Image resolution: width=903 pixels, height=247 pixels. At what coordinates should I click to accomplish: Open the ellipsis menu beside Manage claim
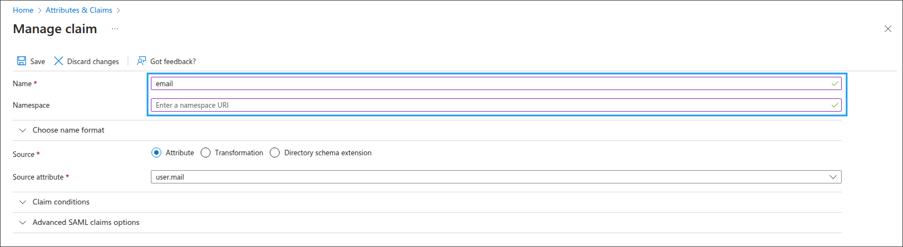(115, 29)
